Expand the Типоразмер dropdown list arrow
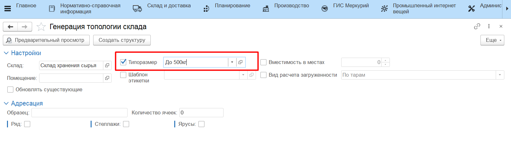This screenshot has width=511, height=141. 232,62
